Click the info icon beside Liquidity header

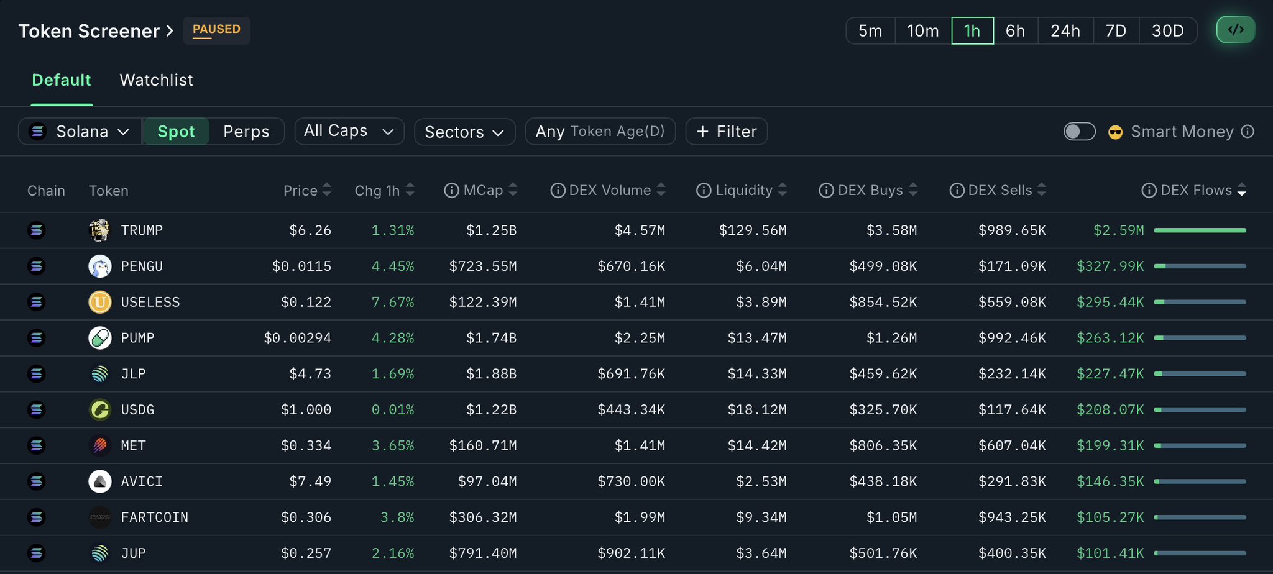[703, 191]
